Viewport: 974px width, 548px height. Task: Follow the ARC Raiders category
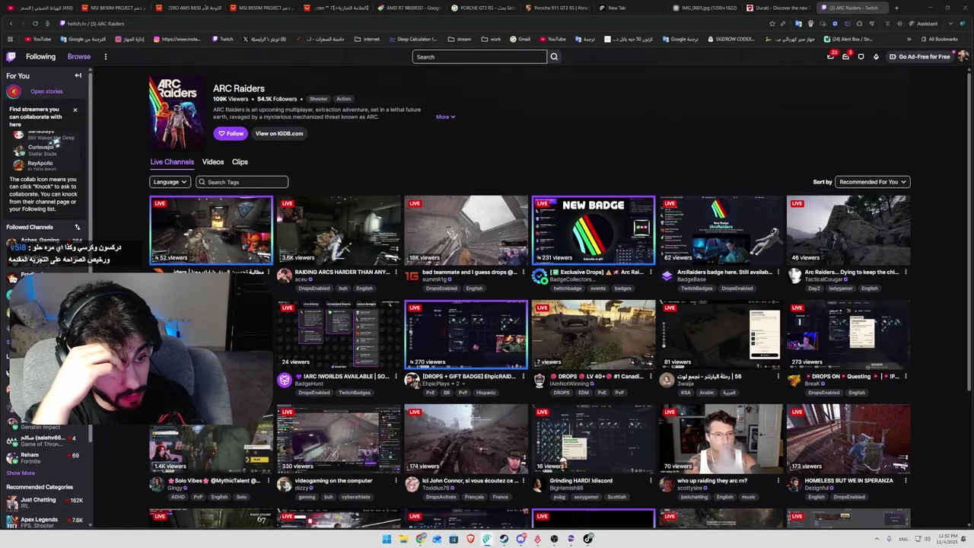[x=231, y=133]
